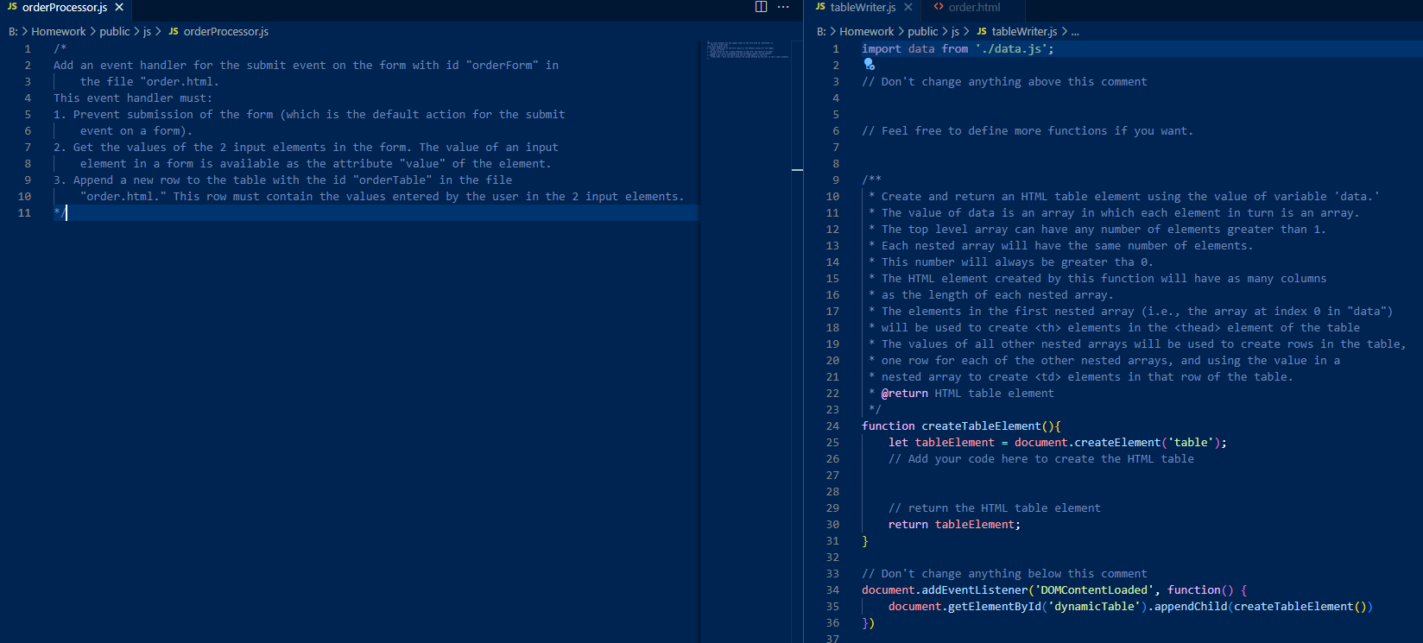Image resolution: width=1423 pixels, height=643 pixels.
Task: Click the lightbulb code action icon
Action: (869, 65)
